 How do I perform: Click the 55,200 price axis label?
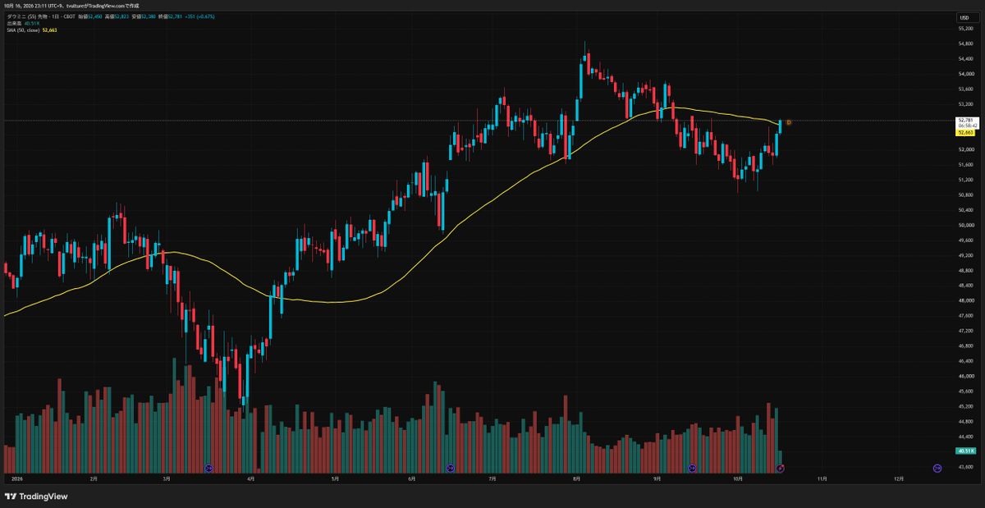[965, 29]
